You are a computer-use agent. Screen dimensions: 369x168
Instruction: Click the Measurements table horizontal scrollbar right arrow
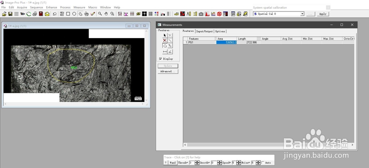coord(352,145)
